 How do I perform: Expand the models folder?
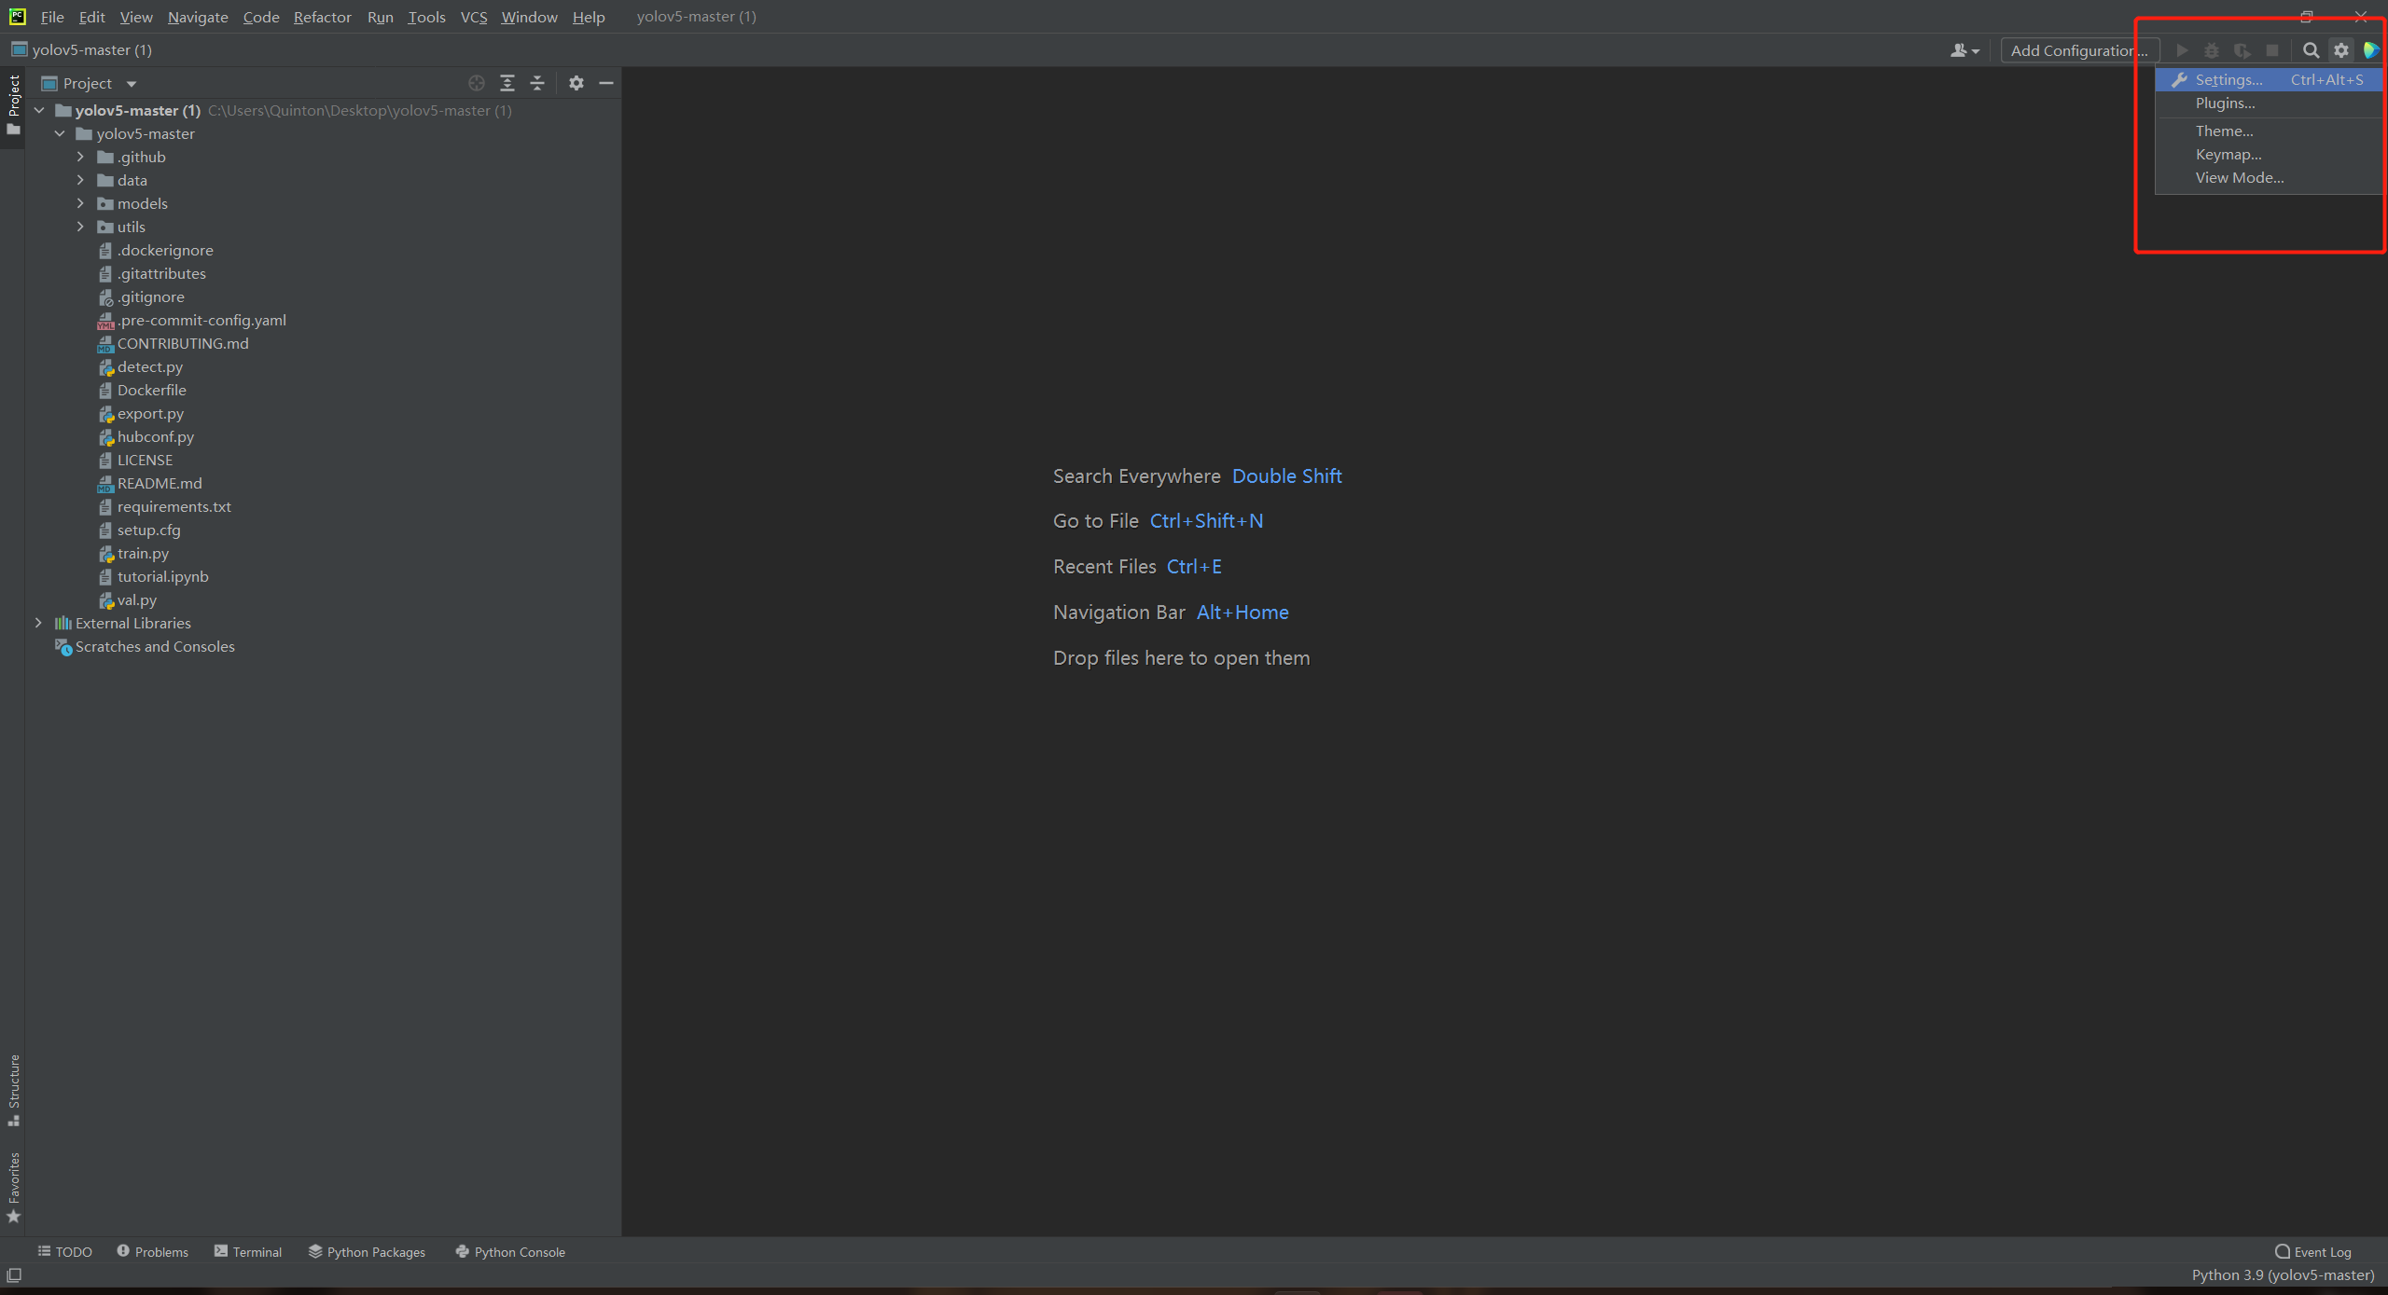[x=80, y=203]
